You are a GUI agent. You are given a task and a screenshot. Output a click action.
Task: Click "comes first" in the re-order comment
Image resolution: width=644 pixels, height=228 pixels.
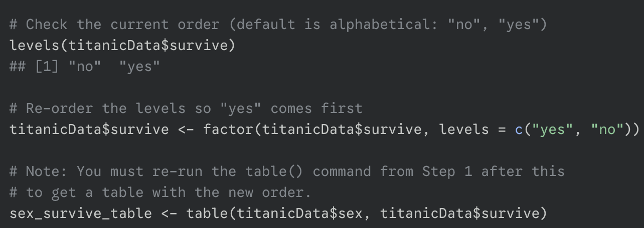pos(316,108)
